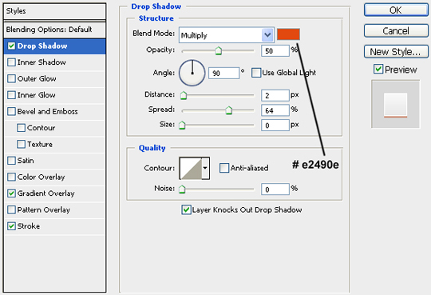This screenshot has height=295, width=431.
Task: Open the Blend Mode dropdown
Action: coord(226,35)
